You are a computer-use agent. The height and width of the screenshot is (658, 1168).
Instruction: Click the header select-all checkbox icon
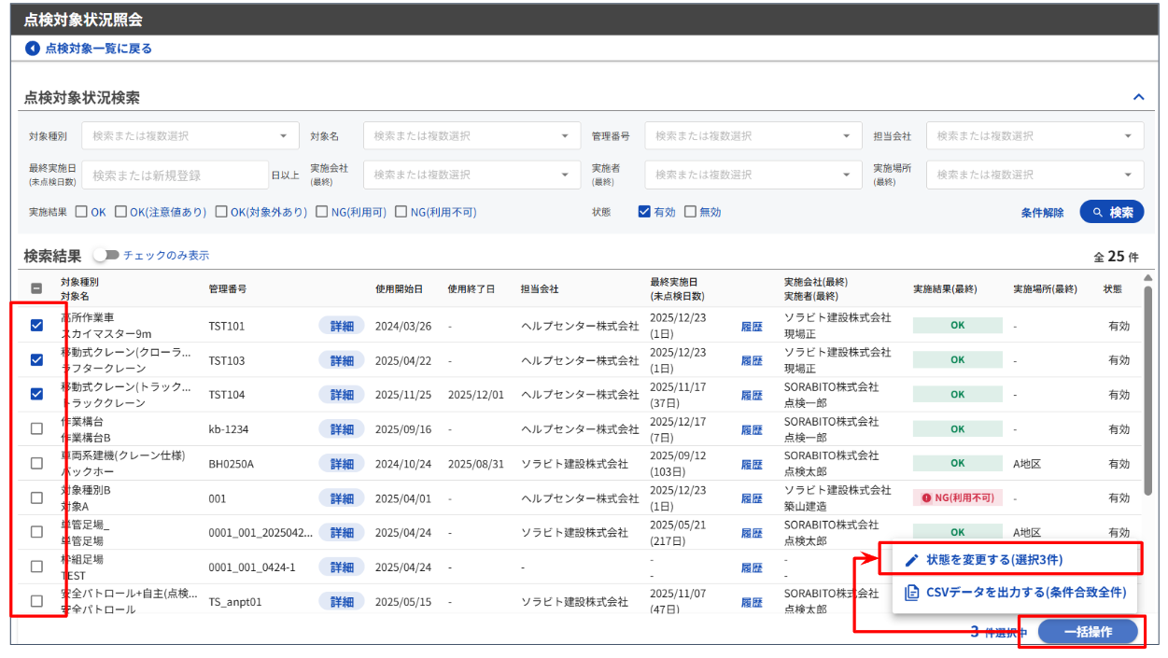point(36,288)
